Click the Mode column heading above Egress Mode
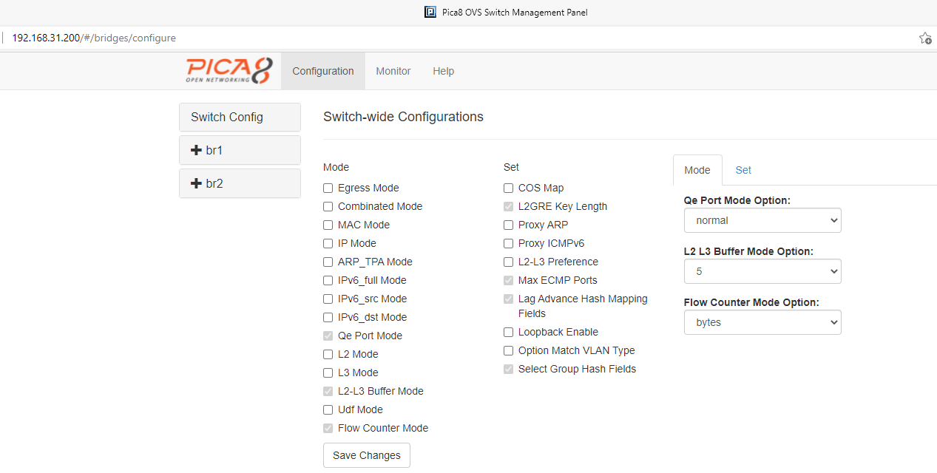Viewport: 937px width, 473px height. (336, 167)
